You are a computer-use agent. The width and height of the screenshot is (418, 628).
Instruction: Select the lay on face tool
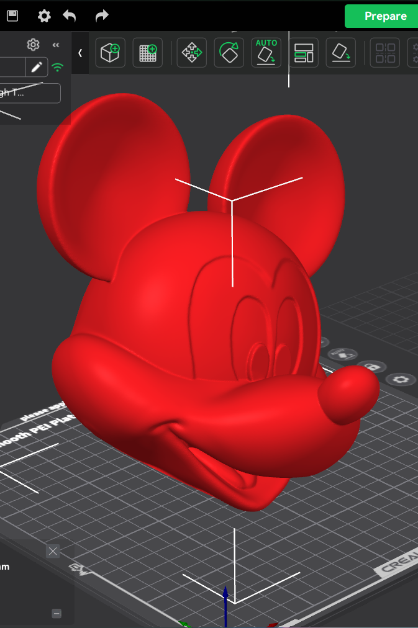click(x=340, y=53)
